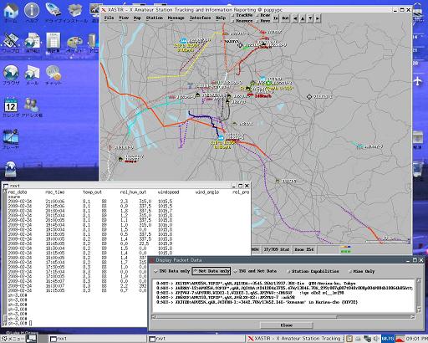Viewport: 428px width, 343px height.
Task: Open the File menu in Xastir
Action: [109, 18]
